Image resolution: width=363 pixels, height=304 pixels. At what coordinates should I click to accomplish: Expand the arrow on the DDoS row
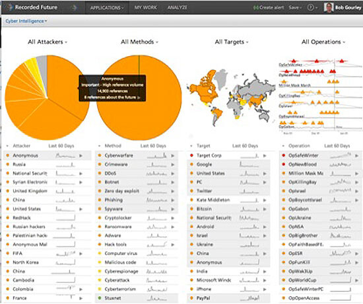[173, 173]
